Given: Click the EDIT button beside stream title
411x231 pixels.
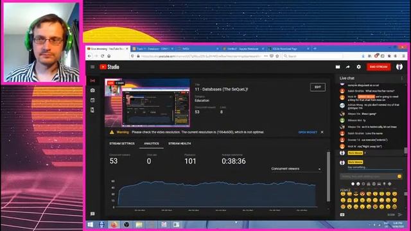Looking at the screenshot, I should (318, 87).
